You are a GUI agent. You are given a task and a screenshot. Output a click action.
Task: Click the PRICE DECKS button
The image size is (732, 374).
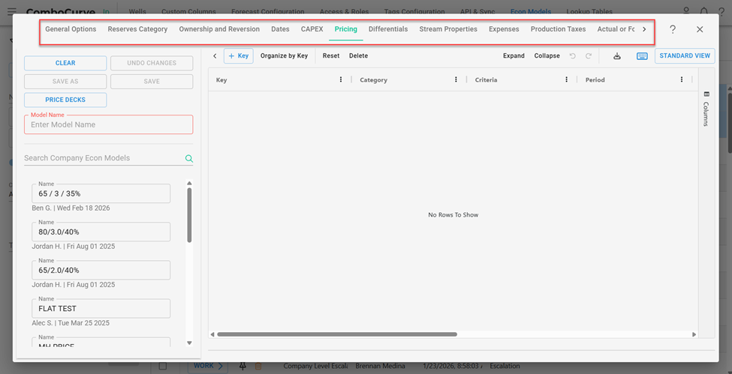(65, 100)
